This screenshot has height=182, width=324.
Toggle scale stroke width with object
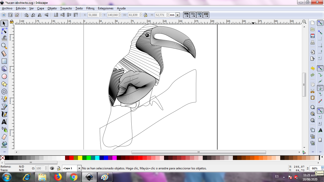(x=186, y=15)
